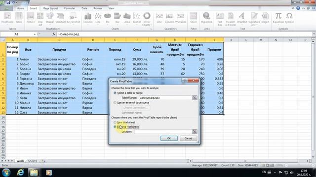Click the Select All corner button

3,40
